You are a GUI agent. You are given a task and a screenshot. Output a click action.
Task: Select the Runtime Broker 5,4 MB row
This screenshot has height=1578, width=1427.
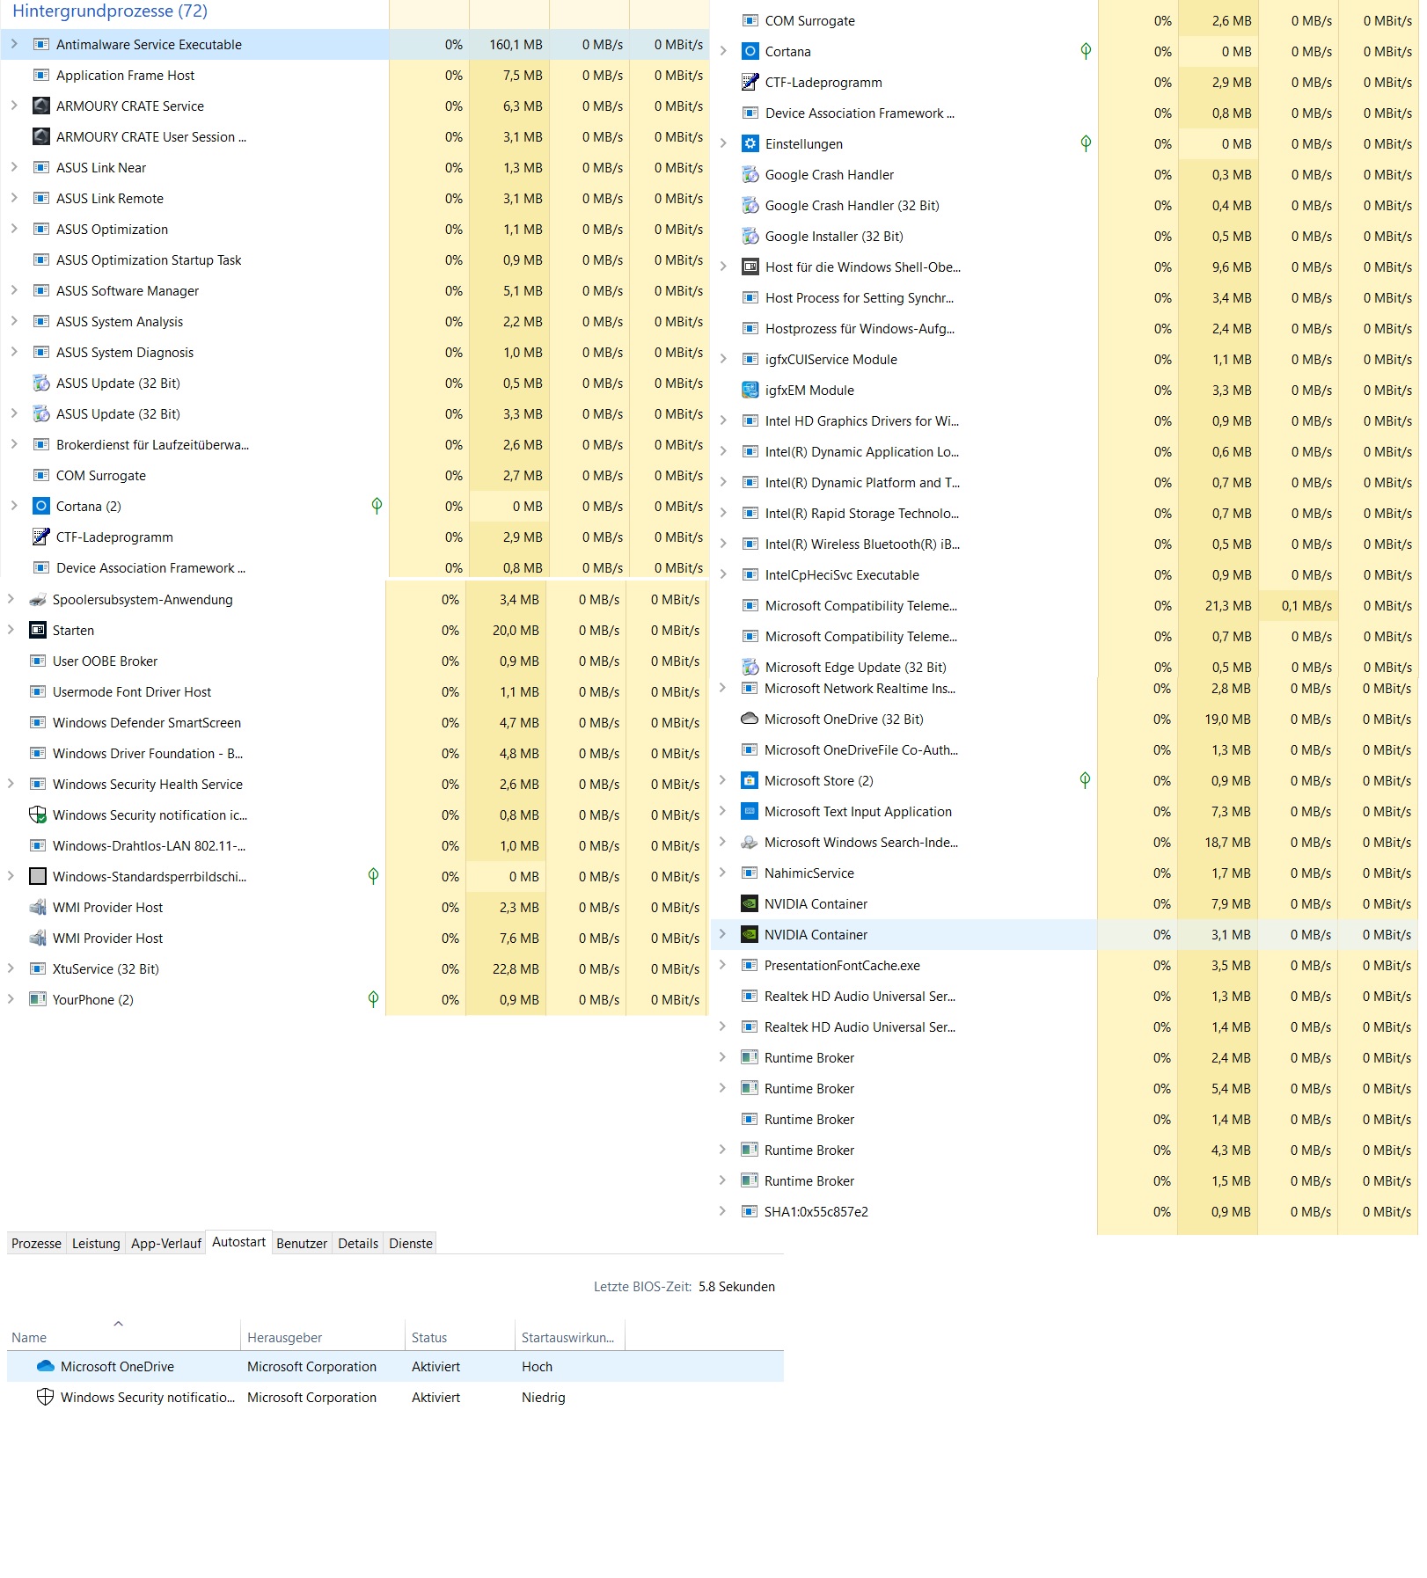coord(1065,1089)
